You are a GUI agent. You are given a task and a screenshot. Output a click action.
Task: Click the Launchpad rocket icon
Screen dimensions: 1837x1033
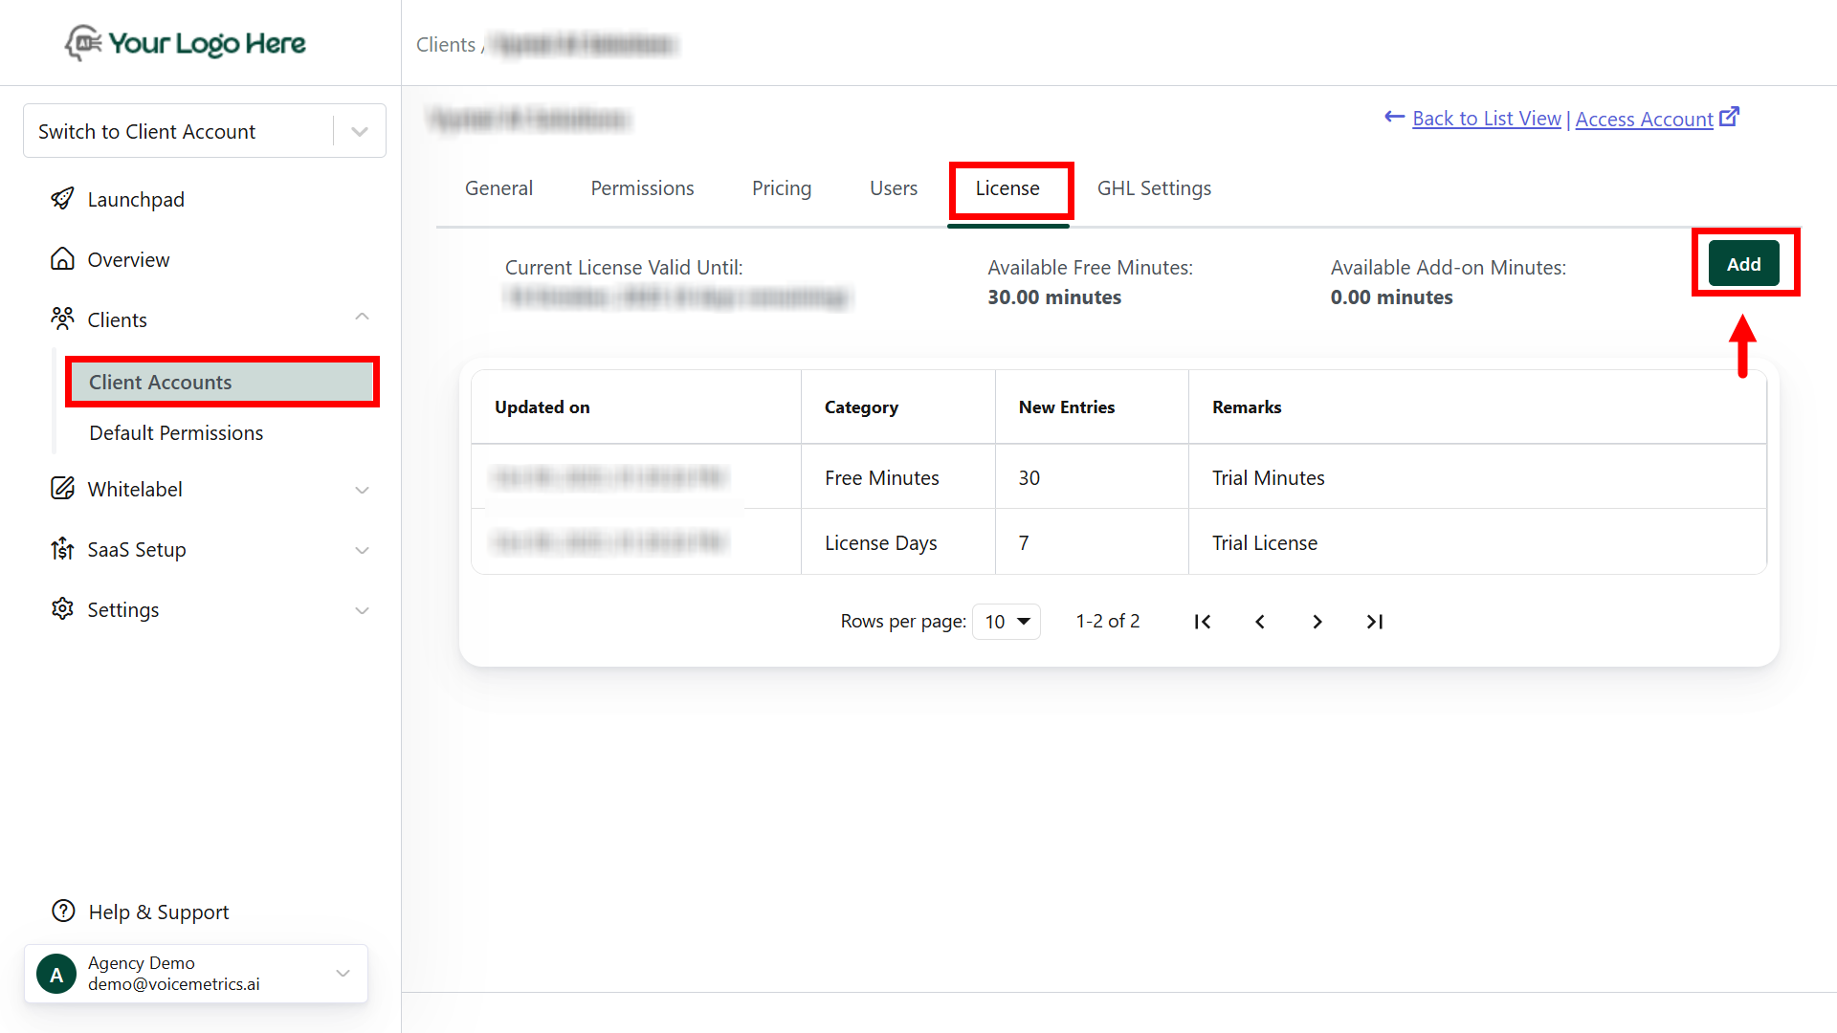coord(62,199)
